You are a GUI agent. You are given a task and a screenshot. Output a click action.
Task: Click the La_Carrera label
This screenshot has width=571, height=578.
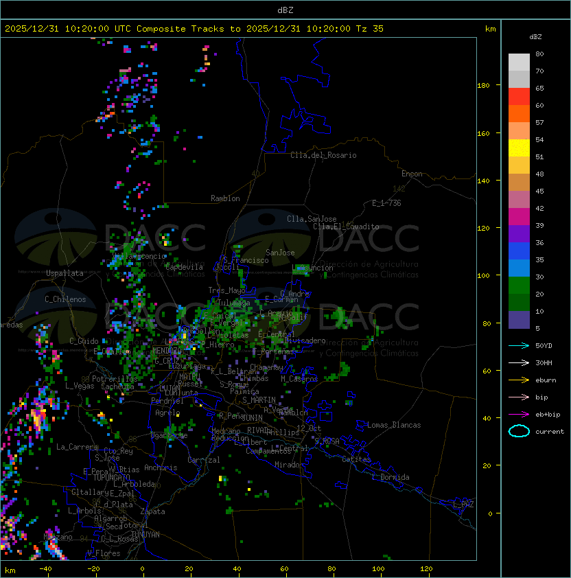(77, 447)
